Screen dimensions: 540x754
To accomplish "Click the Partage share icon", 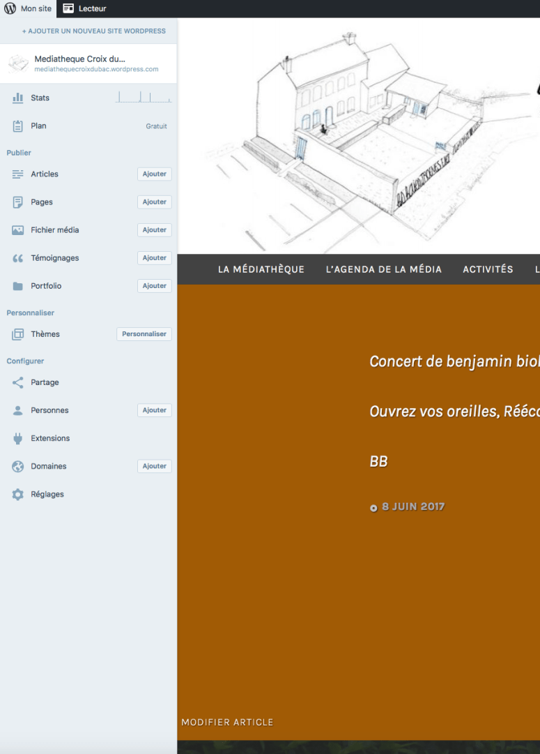I will (18, 383).
